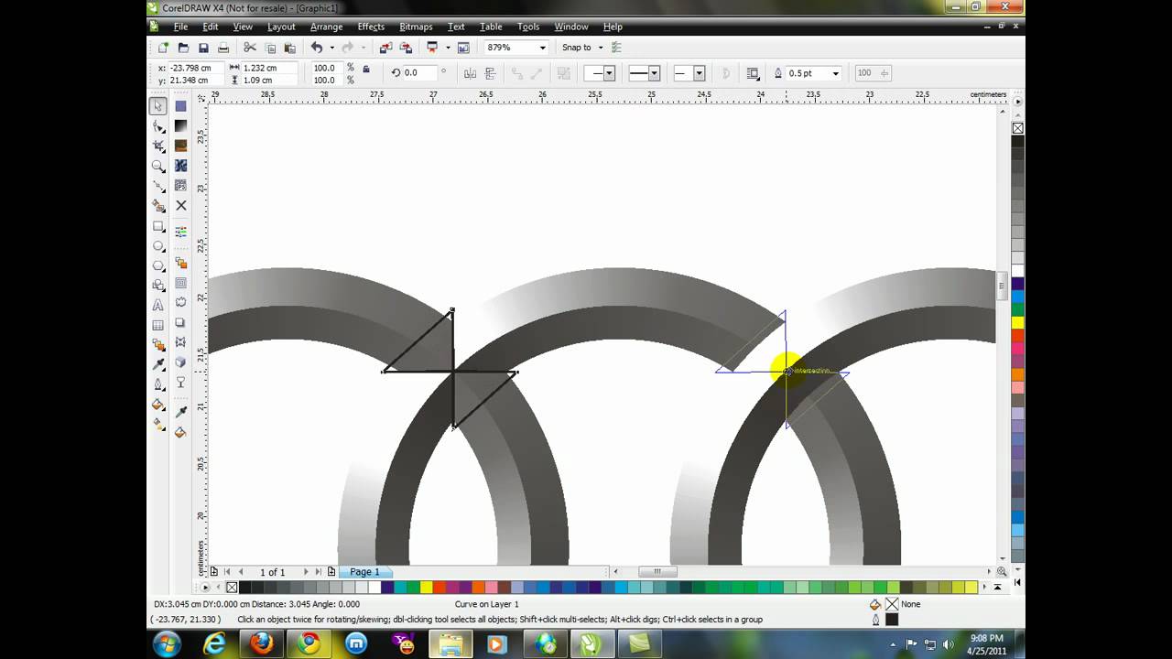The height and width of the screenshot is (659, 1172).
Task: Select the Polygon tool
Action: pyautogui.click(x=158, y=265)
